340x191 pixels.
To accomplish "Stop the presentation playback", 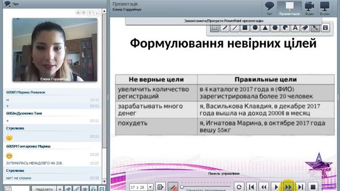I will pyautogui.click(x=313, y=187).
